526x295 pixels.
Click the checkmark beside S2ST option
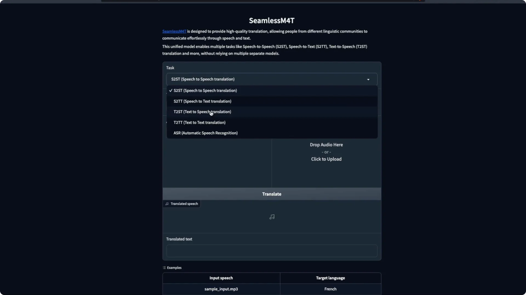pyautogui.click(x=170, y=90)
